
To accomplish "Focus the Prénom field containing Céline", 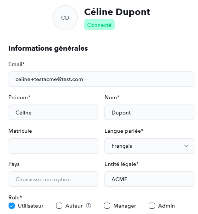I will click(x=53, y=112).
